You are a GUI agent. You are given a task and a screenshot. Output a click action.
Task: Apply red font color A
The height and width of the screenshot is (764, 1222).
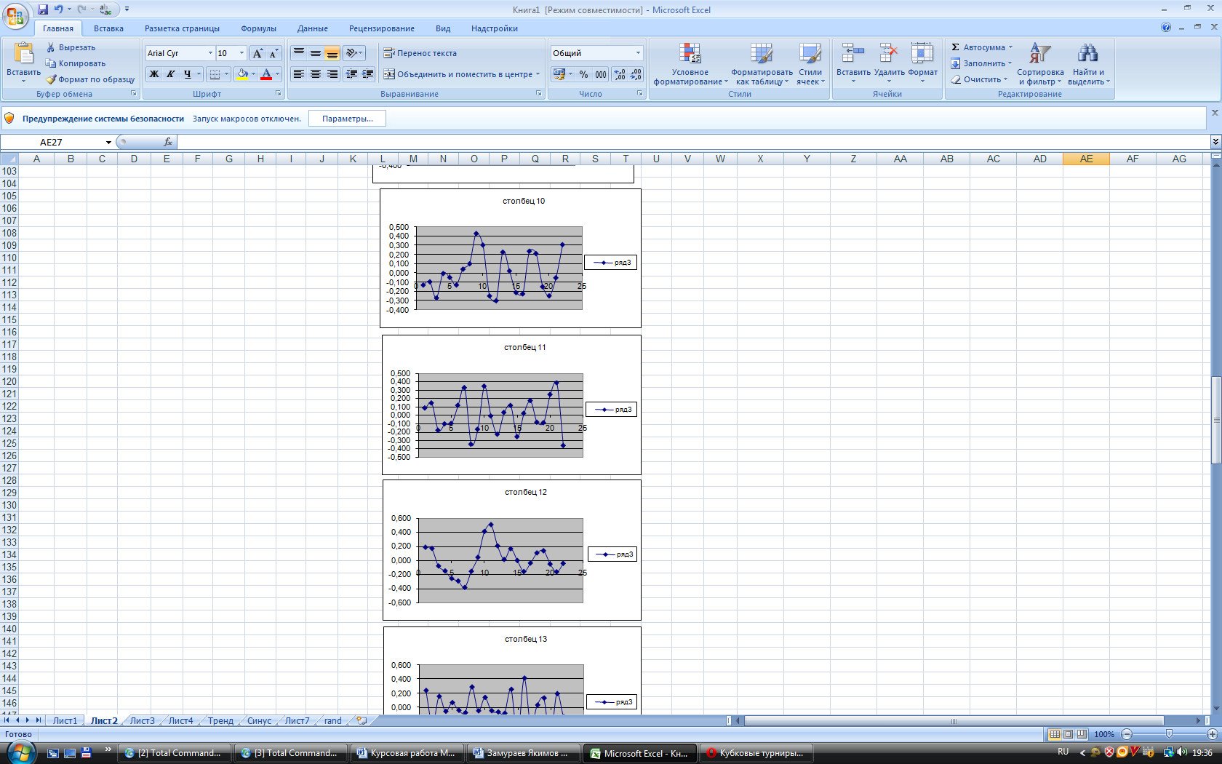[266, 74]
